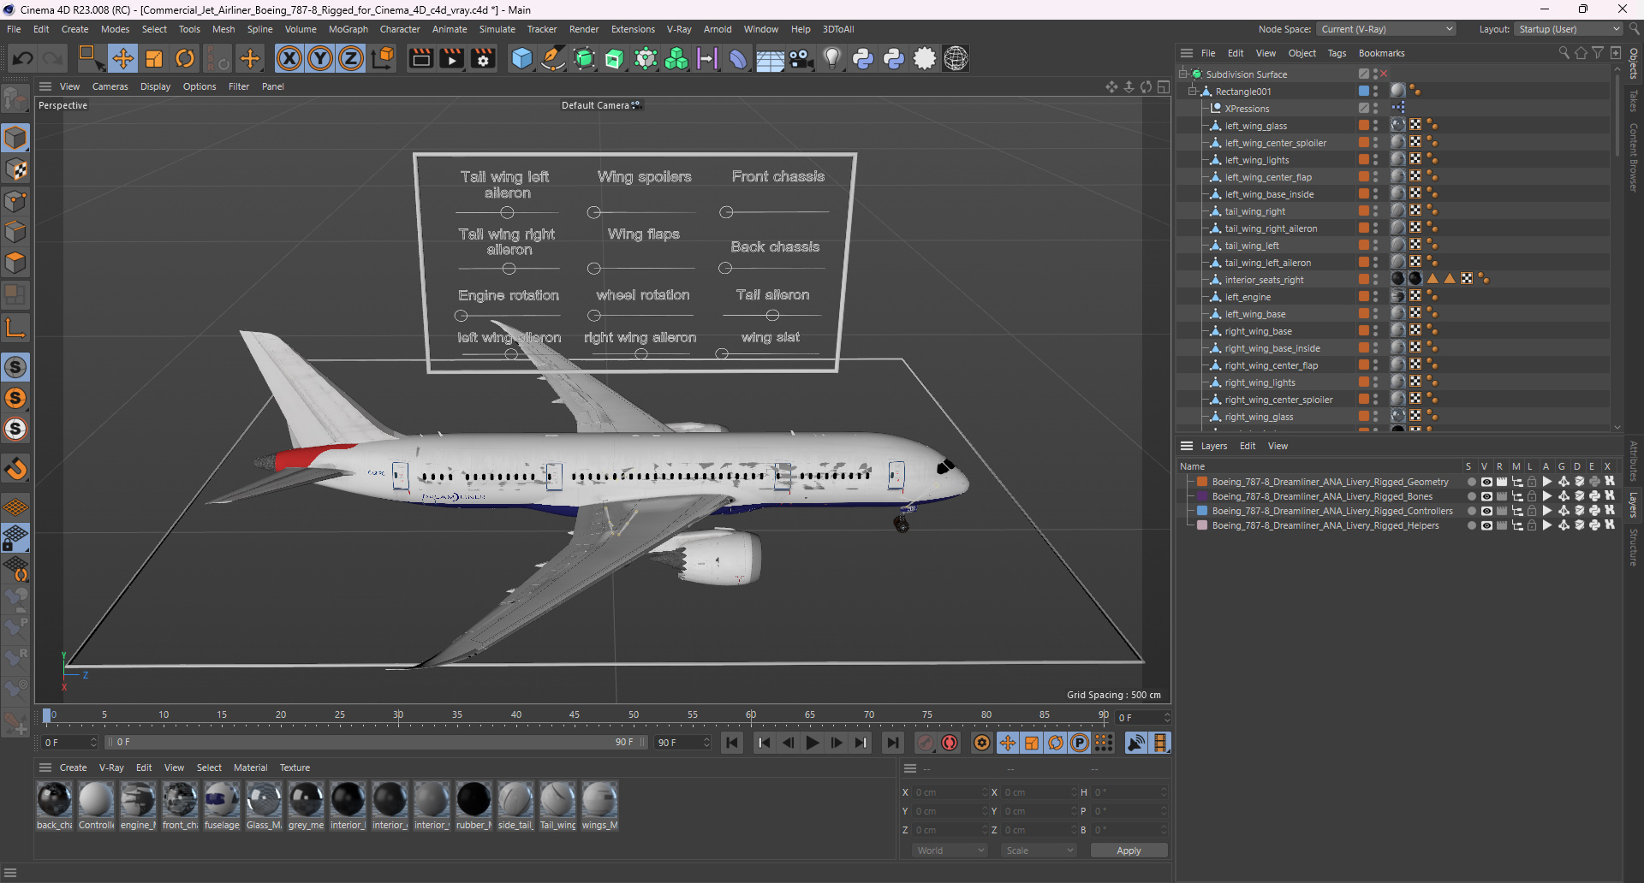Click frame 45 on the timeline

[574, 716]
